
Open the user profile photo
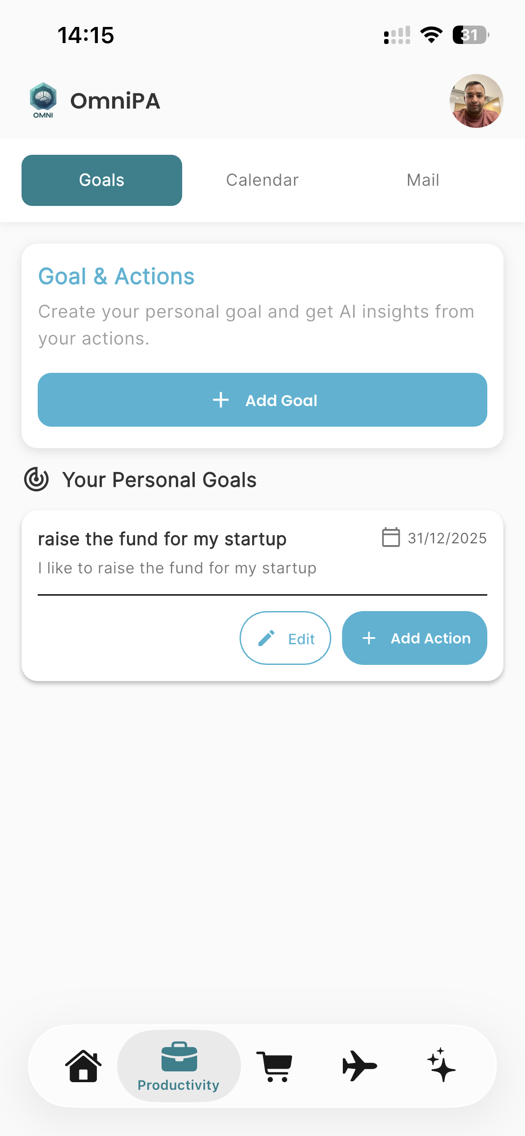[x=476, y=101]
